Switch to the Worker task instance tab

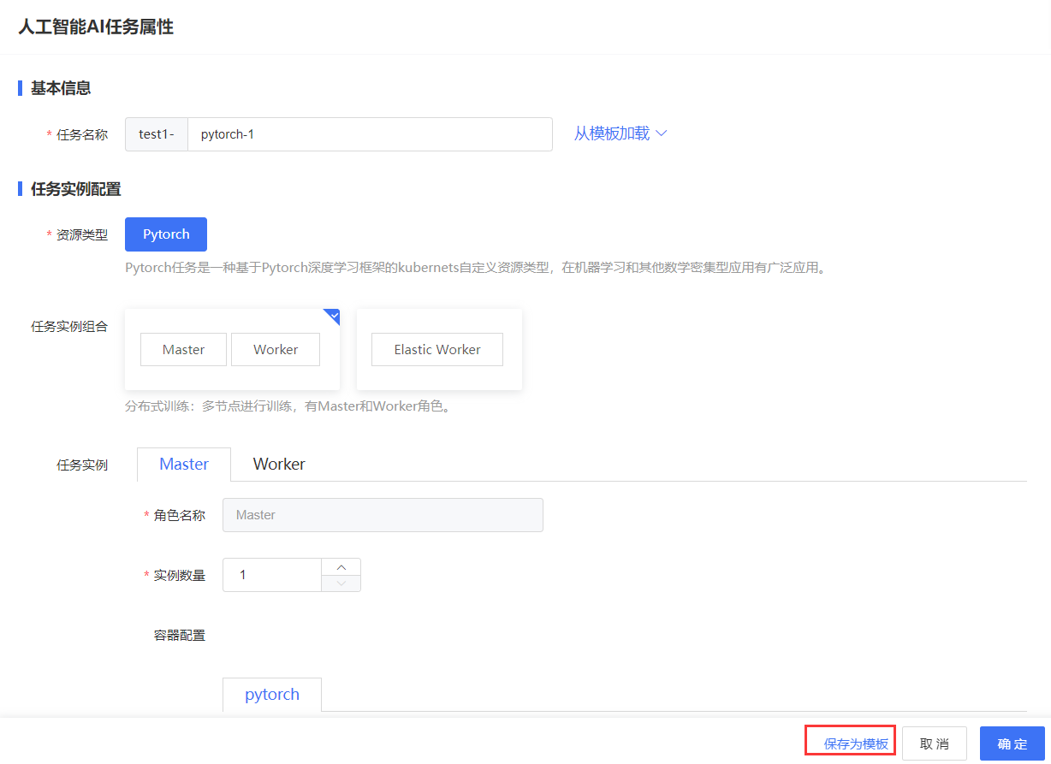pyautogui.click(x=279, y=465)
